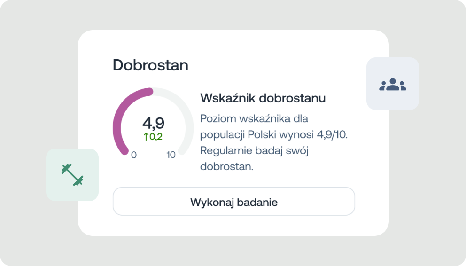Click the Wykonaj badanie button

tap(234, 201)
